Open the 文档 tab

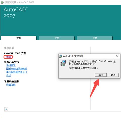57,38
